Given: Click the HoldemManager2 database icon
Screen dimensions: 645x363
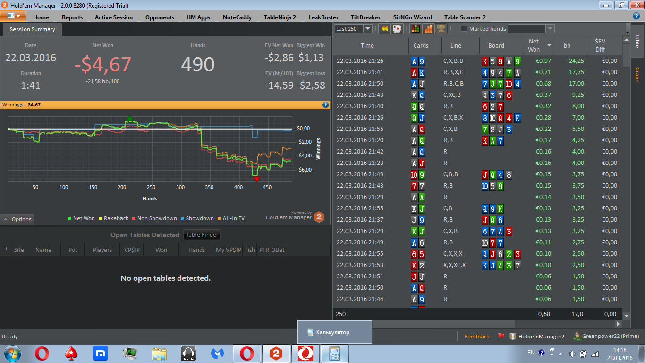Looking at the screenshot, I should point(512,337).
